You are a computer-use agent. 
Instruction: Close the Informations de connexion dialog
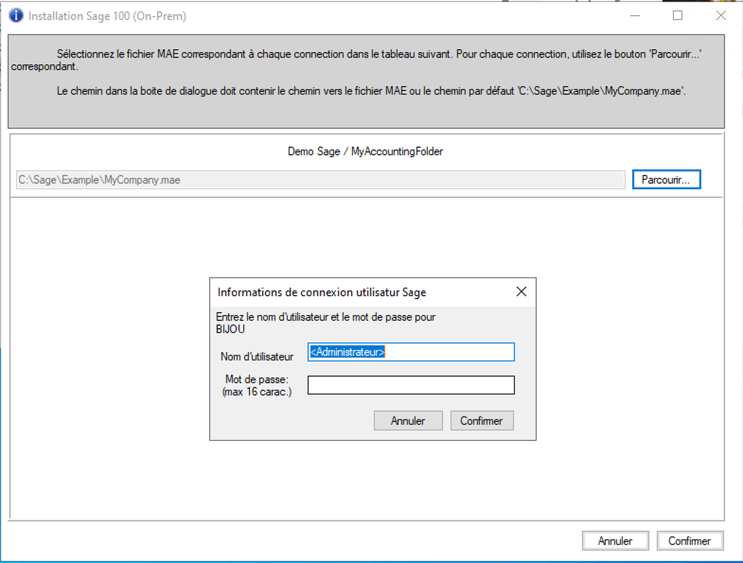tap(522, 291)
